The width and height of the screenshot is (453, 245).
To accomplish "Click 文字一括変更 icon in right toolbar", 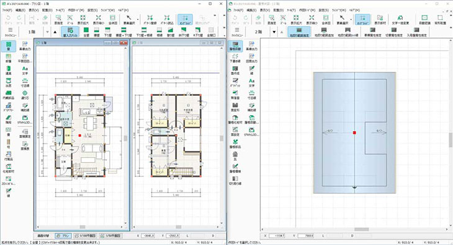I will coord(400,20).
